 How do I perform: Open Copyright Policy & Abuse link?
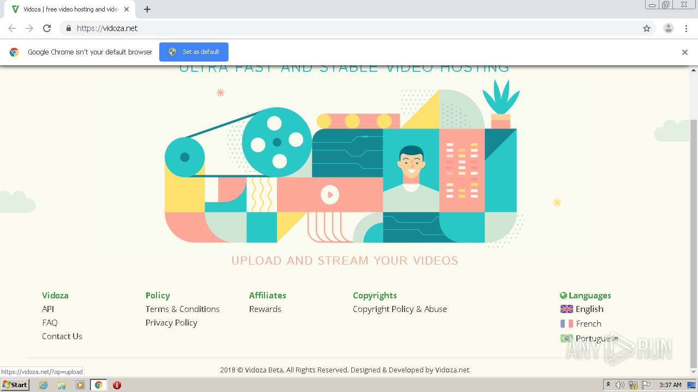click(x=400, y=309)
